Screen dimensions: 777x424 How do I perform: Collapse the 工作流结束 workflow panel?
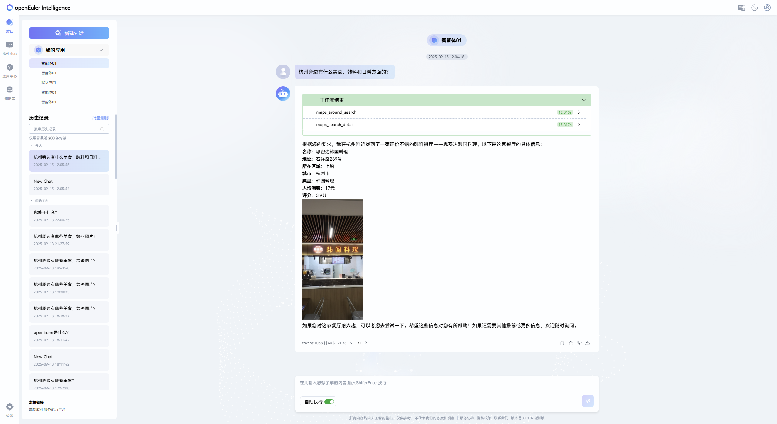[x=583, y=100]
